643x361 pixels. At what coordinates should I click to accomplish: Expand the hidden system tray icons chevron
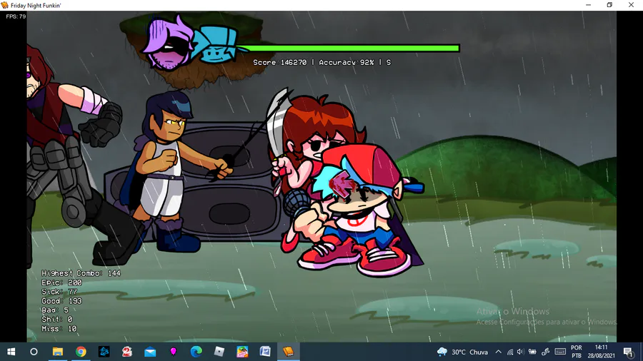tap(498, 352)
